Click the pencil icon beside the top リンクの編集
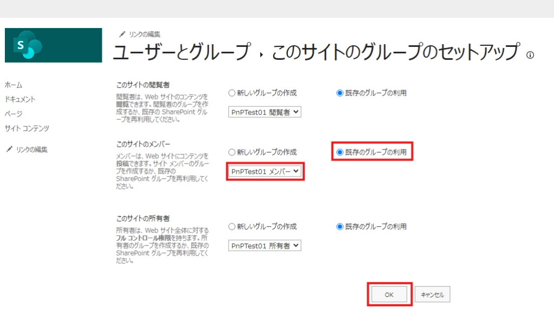 click(122, 35)
